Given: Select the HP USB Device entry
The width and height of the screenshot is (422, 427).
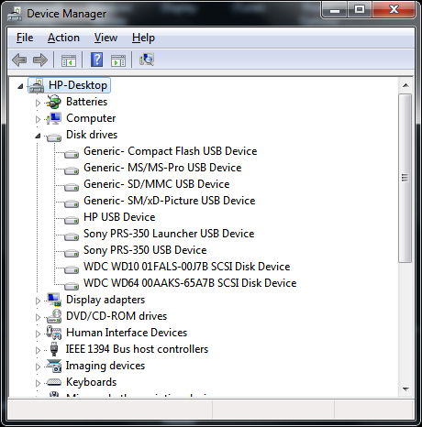Looking at the screenshot, I should click(119, 217).
